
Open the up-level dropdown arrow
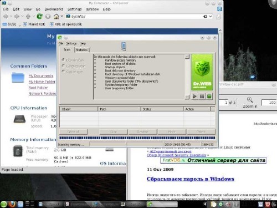point(33,16)
